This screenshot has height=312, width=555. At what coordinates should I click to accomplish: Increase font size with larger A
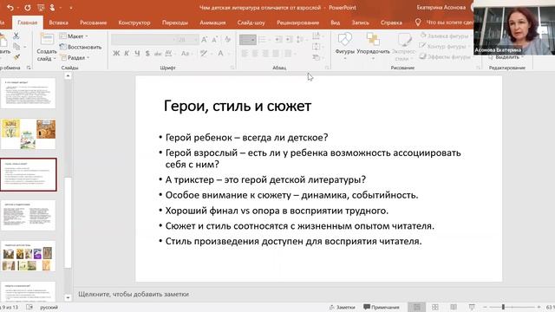tap(205, 40)
